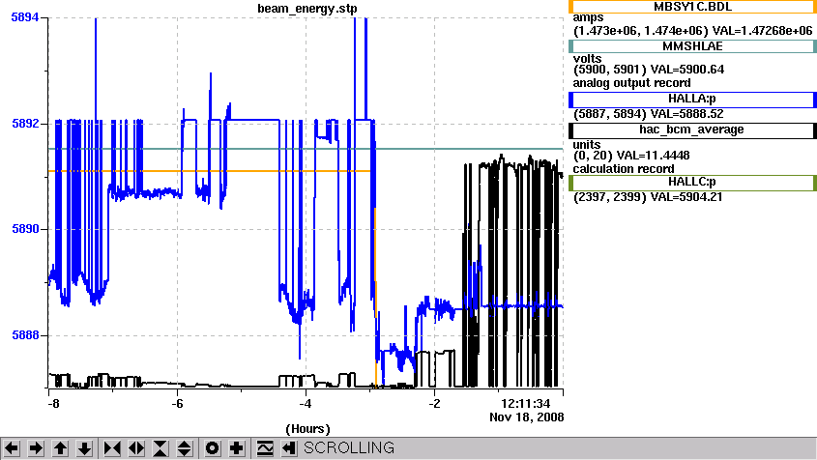Click the y-axis label 5894
The height and width of the screenshot is (460, 817).
(x=25, y=17)
